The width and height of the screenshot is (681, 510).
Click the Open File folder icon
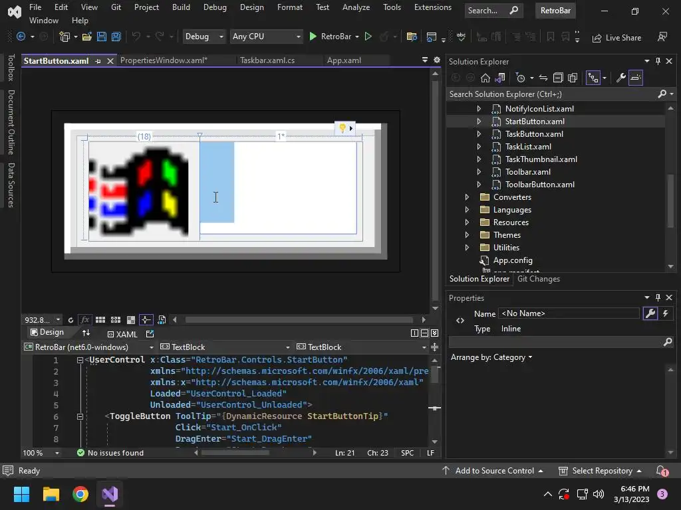[87, 37]
